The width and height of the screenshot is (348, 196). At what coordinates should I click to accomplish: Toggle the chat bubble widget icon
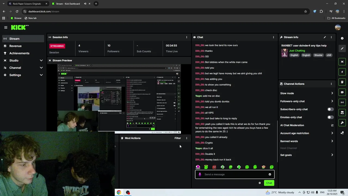pyautogui.click(x=342, y=92)
